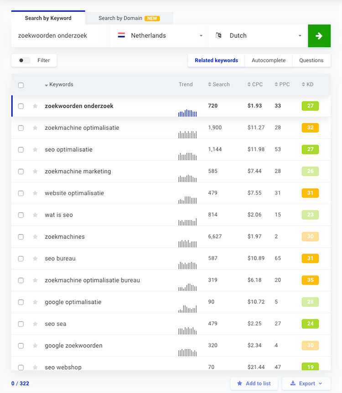
Task: Tick the checkbox for 'seo optimalisatie'
Action: 21,149
